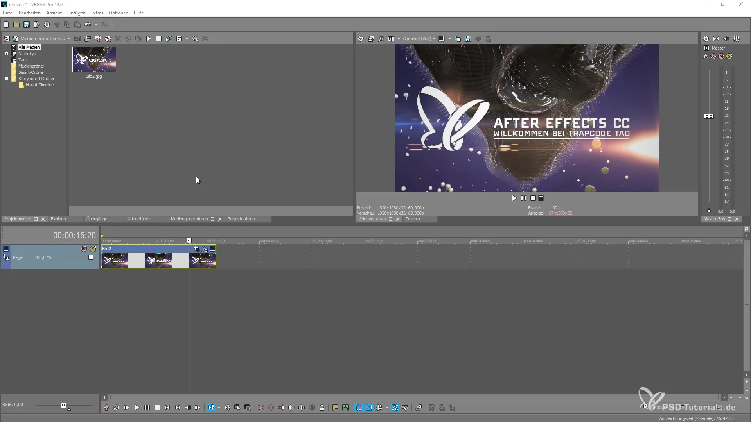Search media with the magnifier icon
Image resolution: width=751 pixels, height=422 pixels.
(x=195, y=39)
